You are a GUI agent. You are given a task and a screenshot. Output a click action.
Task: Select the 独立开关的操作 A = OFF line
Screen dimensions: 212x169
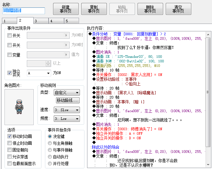[117, 134]
